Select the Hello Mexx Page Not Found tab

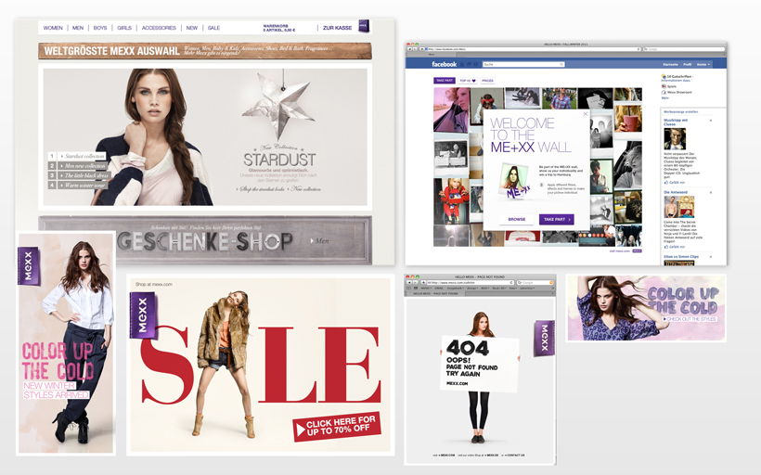point(435,293)
